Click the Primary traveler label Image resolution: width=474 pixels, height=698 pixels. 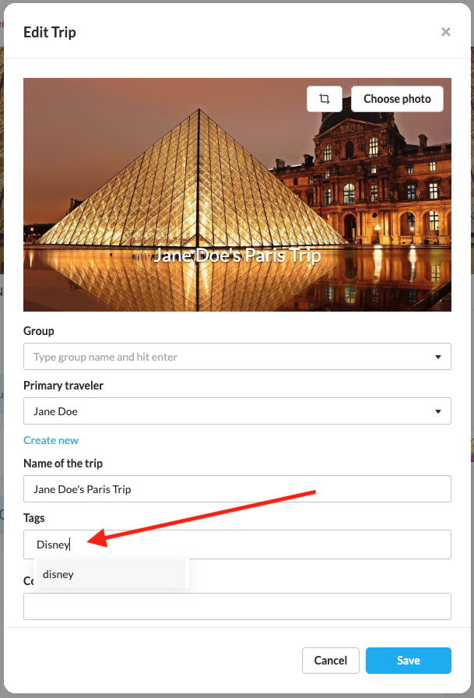tap(63, 386)
